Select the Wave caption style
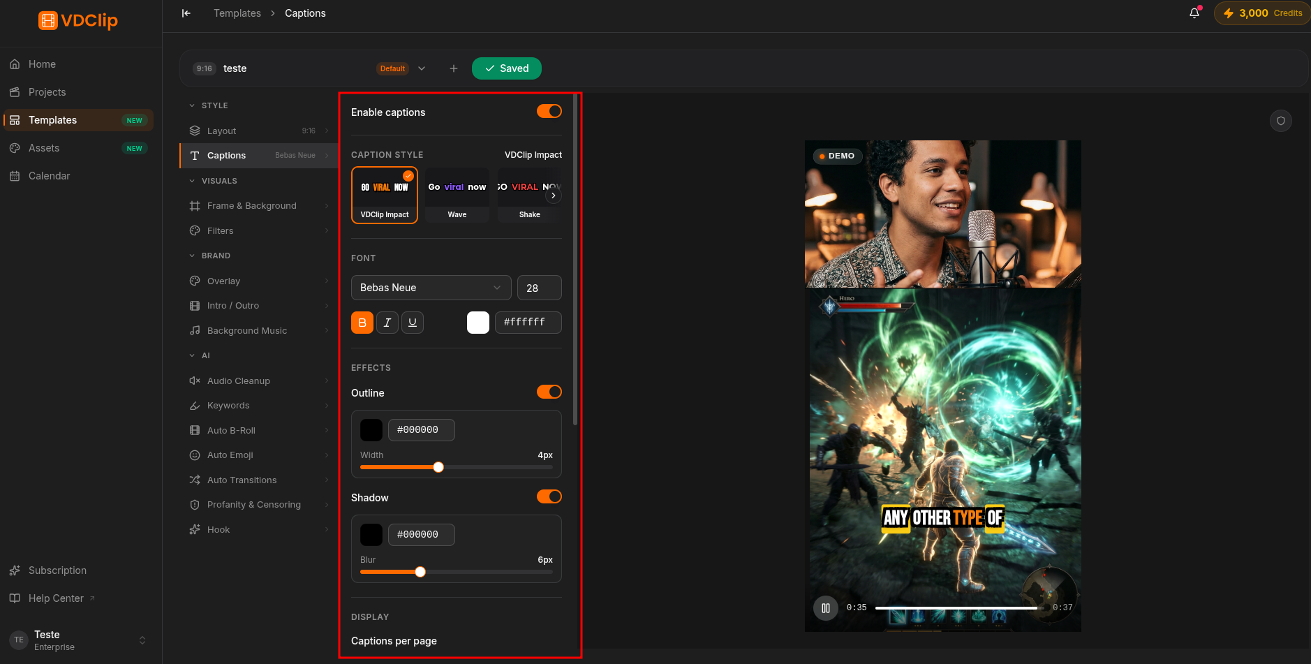The width and height of the screenshot is (1311, 664). click(x=457, y=195)
